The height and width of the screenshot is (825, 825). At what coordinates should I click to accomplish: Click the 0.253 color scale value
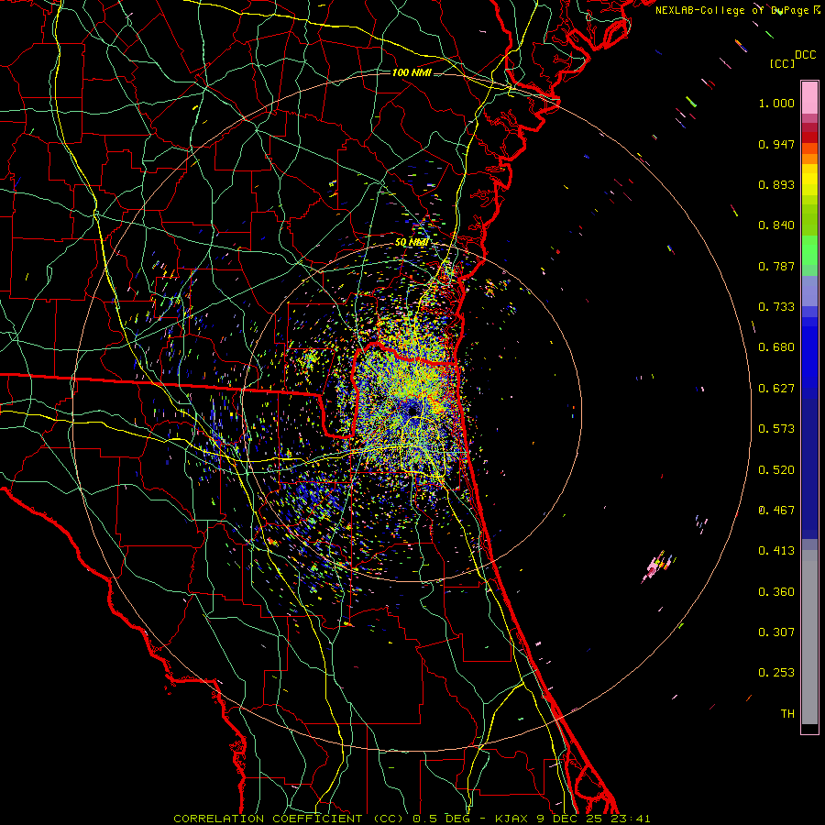[x=776, y=673]
